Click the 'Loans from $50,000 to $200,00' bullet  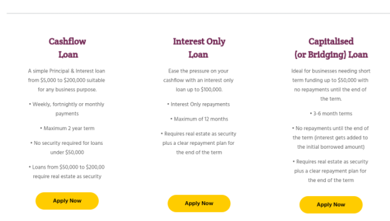tap(67, 171)
